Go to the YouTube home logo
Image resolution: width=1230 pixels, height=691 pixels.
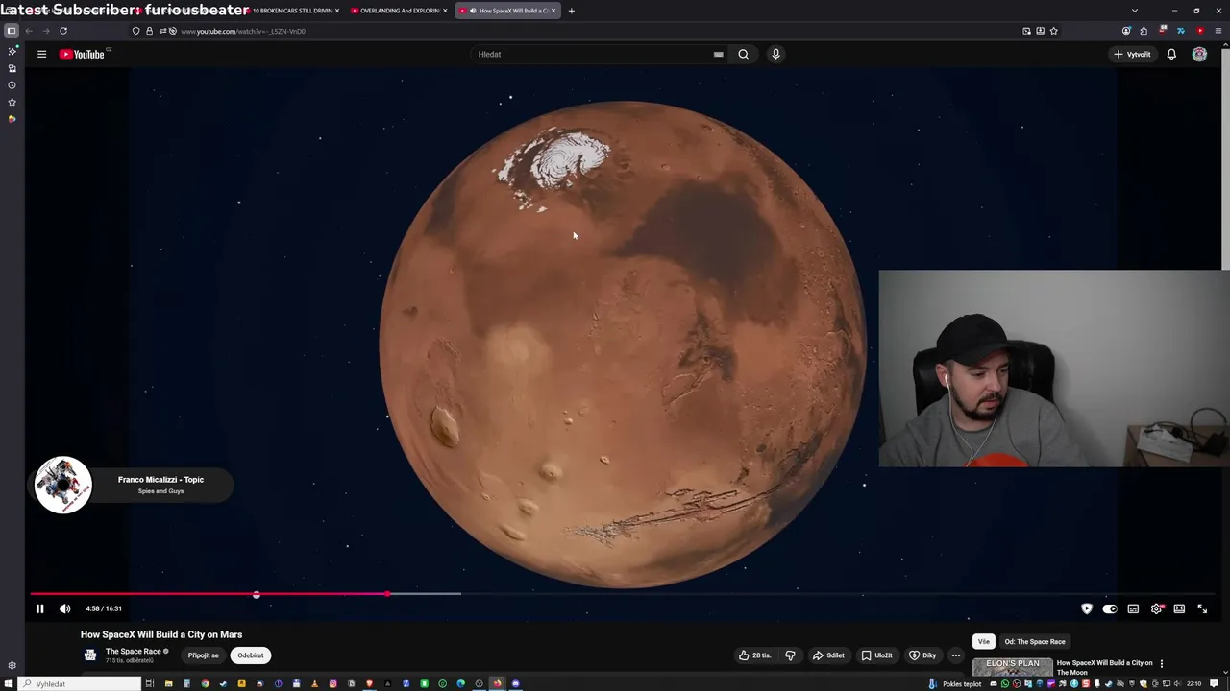click(x=83, y=54)
